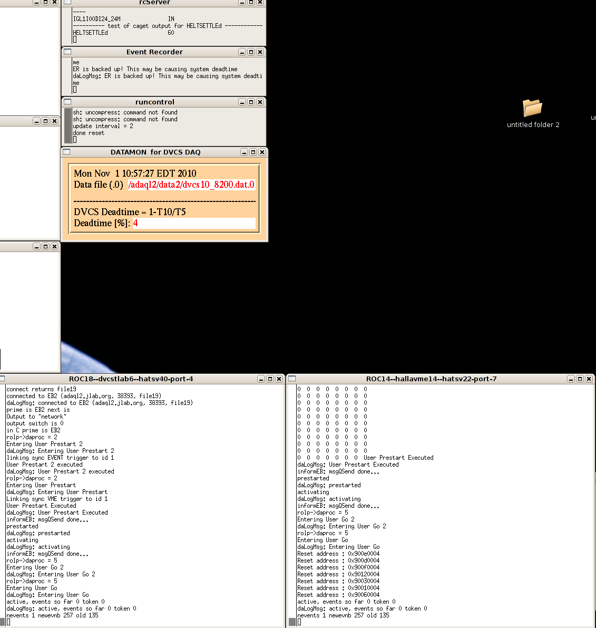
Task: Open window menu icon of runcontrol window
Action: coord(67,102)
